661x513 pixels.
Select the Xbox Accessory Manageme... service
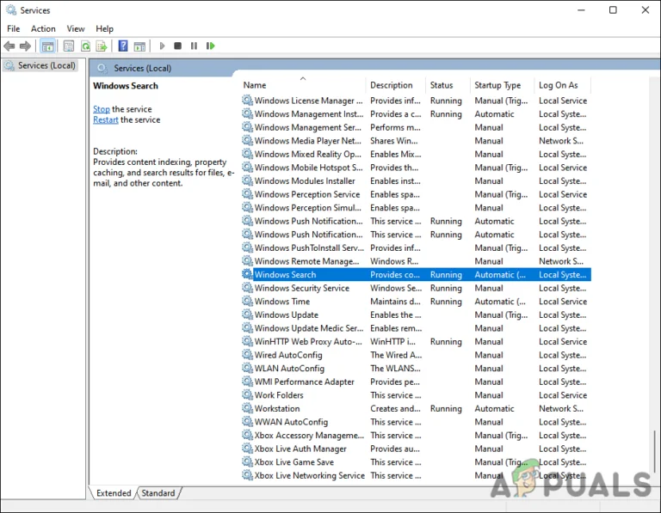point(416,435)
